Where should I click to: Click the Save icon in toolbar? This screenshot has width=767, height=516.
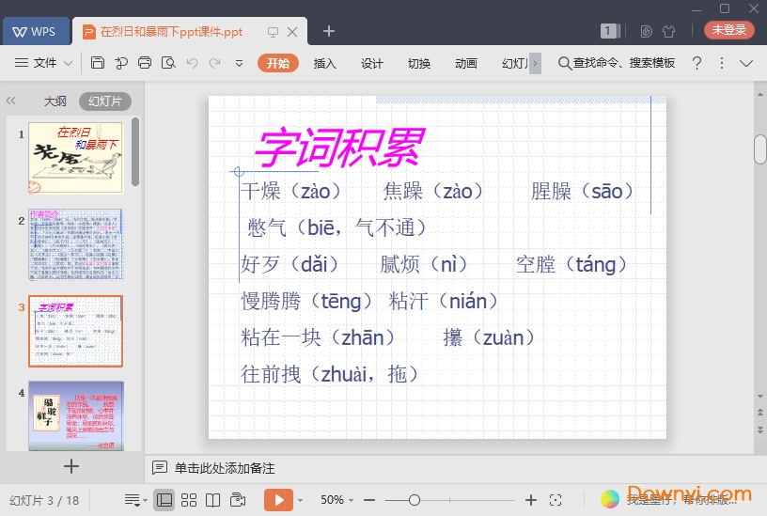98,63
